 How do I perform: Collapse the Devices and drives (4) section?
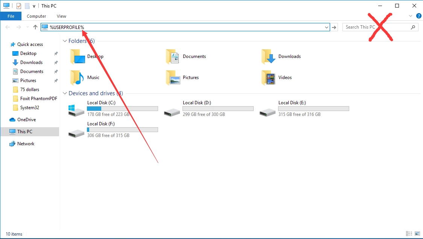pos(65,93)
